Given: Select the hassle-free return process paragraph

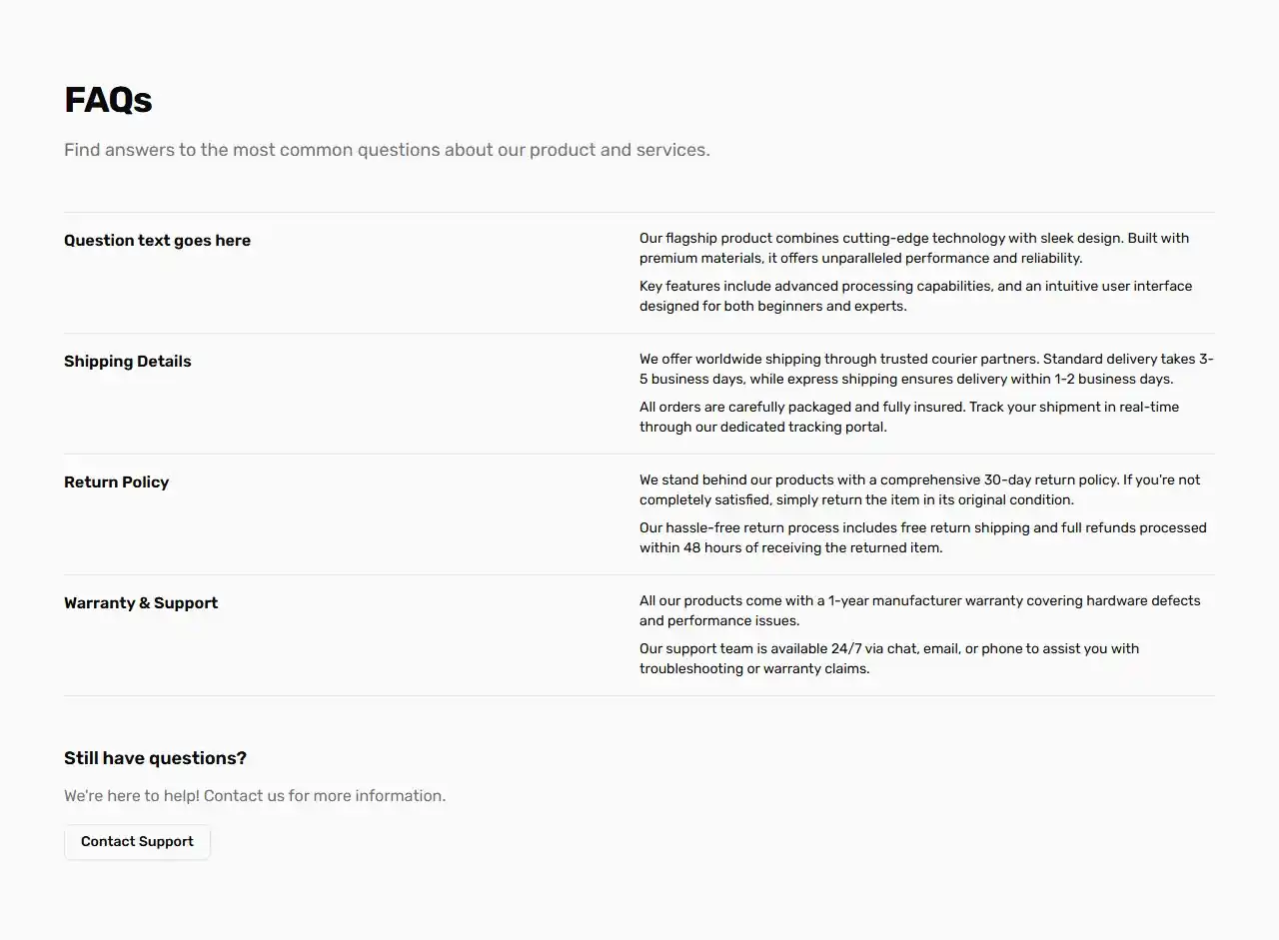Looking at the screenshot, I should coord(922,537).
